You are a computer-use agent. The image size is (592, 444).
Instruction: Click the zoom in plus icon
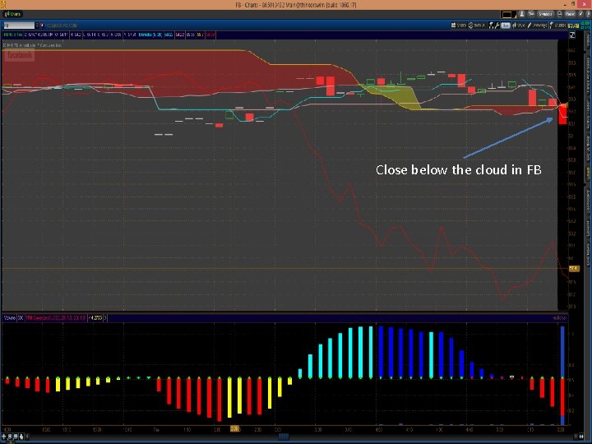pos(4,437)
